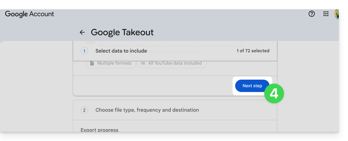The height and width of the screenshot is (141, 348).
Task: Click the account profile avatar
Action: tap(337, 14)
